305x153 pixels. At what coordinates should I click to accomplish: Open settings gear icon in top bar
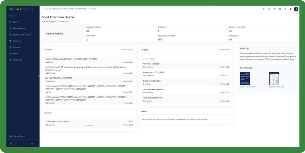pos(291,9)
